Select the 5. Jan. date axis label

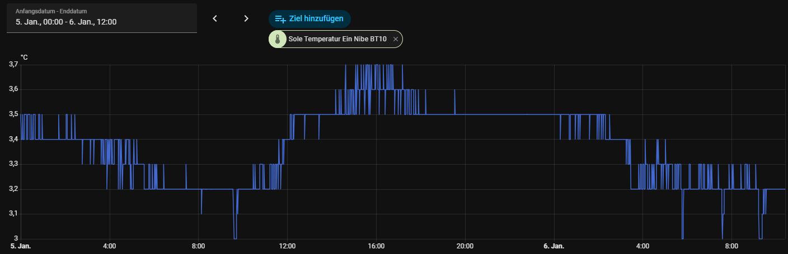pyautogui.click(x=21, y=246)
